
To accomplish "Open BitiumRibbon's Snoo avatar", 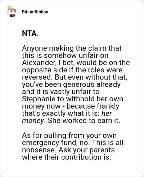I will 12,12.
